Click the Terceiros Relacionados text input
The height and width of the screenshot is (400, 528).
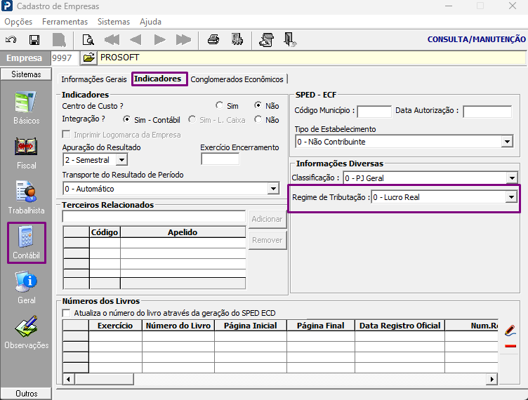pyautogui.click(x=154, y=217)
